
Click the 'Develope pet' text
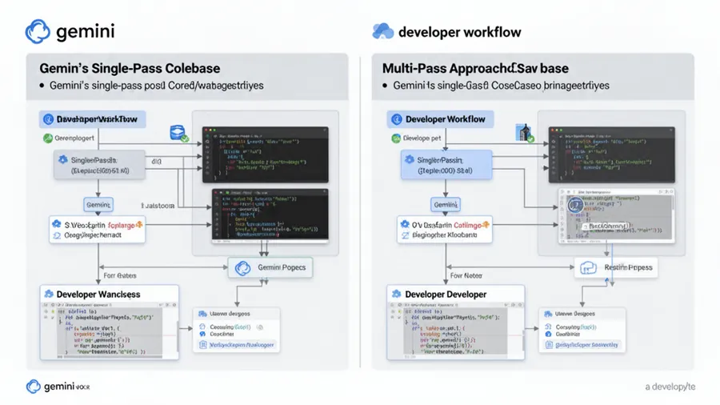point(422,138)
